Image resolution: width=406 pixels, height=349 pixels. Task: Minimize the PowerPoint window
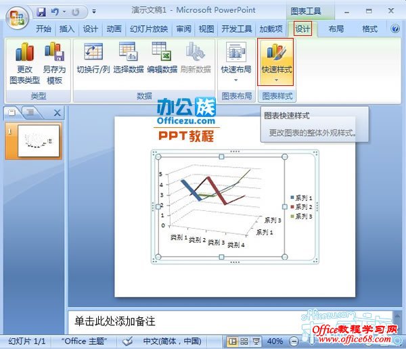click(x=346, y=12)
